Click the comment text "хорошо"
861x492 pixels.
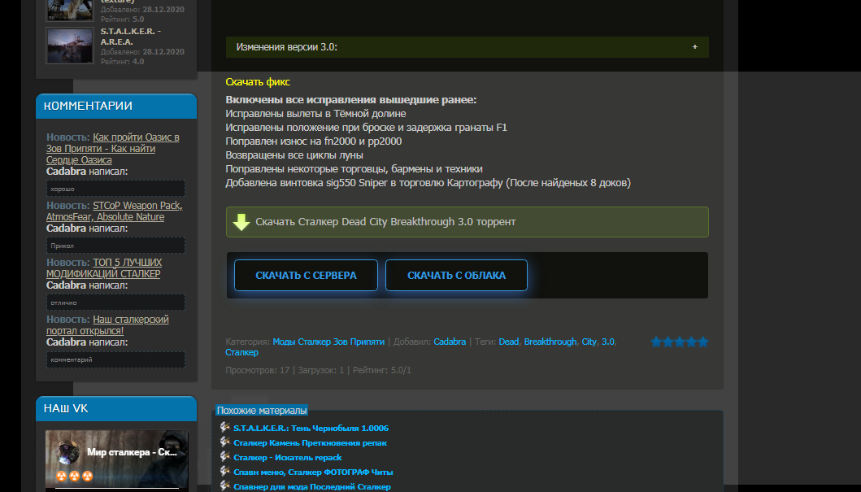[x=63, y=189]
